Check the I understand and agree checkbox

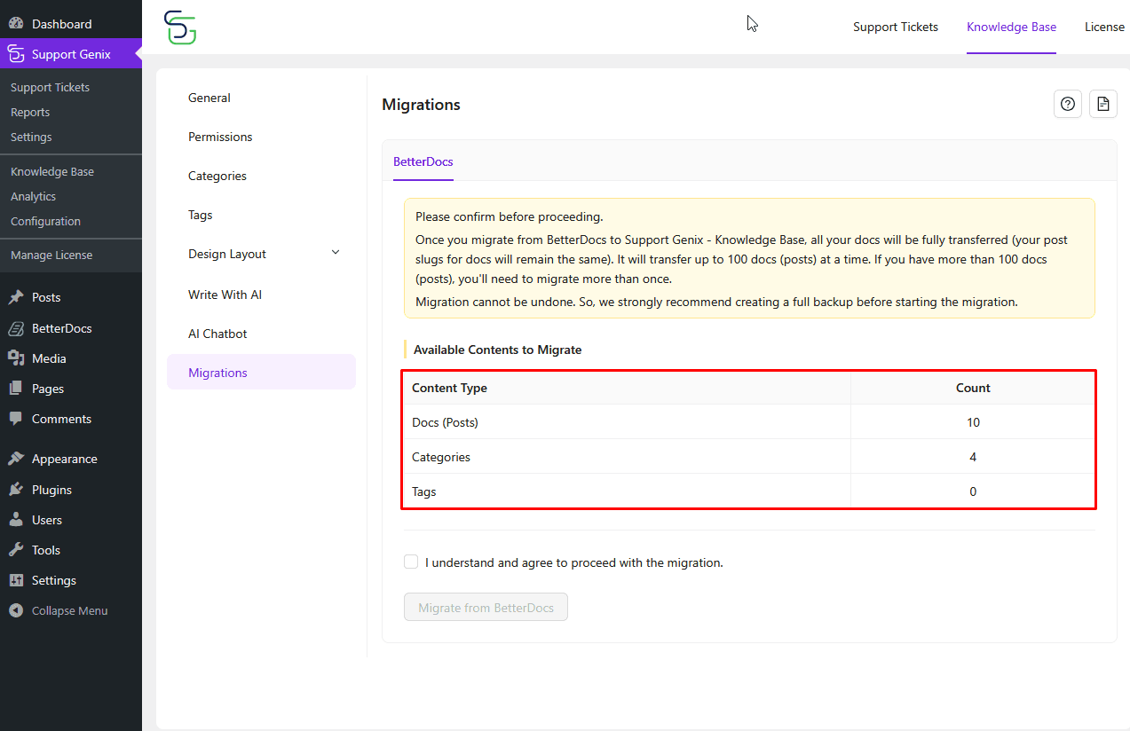coord(411,562)
